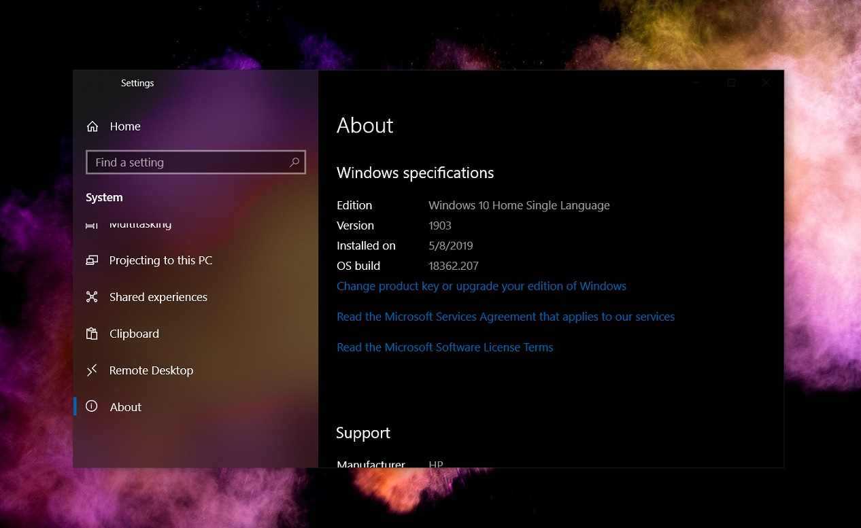
Task: Select the version value 1903
Action: click(440, 226)
